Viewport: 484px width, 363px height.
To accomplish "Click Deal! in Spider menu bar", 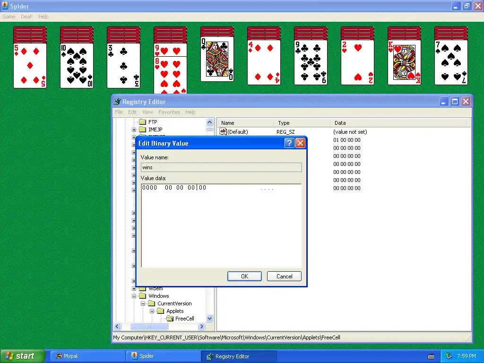I will [x=26, y=17].
